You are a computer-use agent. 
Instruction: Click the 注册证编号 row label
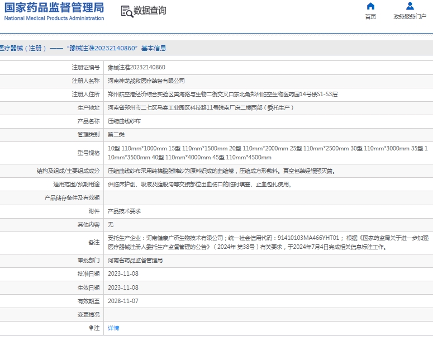(85, 67)
